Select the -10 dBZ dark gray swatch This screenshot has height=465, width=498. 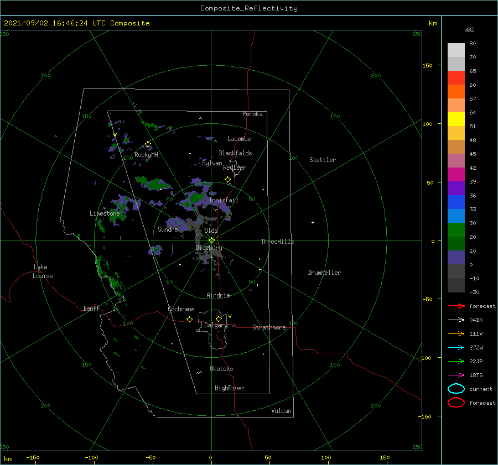click(456, 285)
